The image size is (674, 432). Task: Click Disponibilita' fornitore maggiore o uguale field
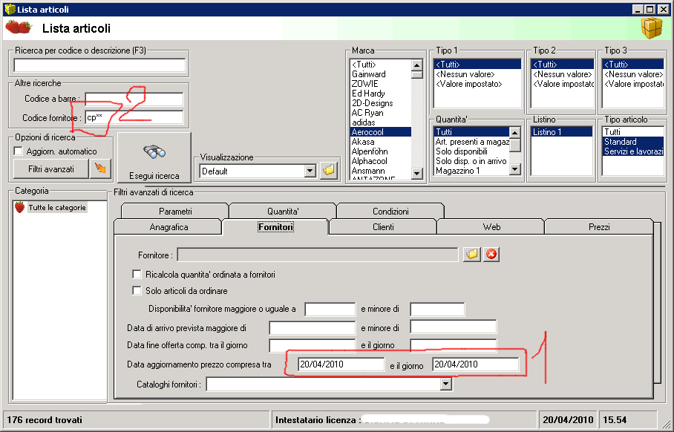coord(330,309)
